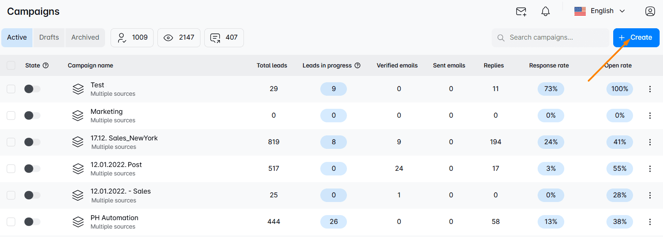Enable the PH Automation campaign toggle

pos(32,222)
